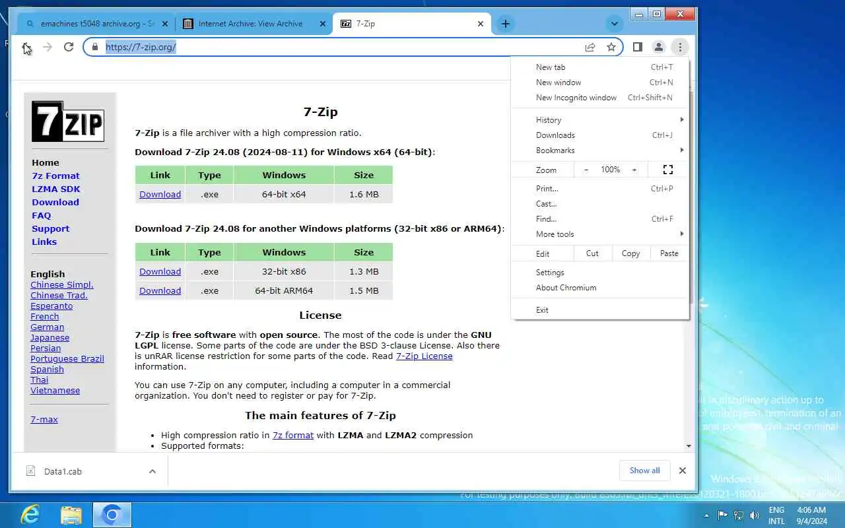Open Downloads from the menu
The width and height of the screenshot is (845, 528).
599,135
